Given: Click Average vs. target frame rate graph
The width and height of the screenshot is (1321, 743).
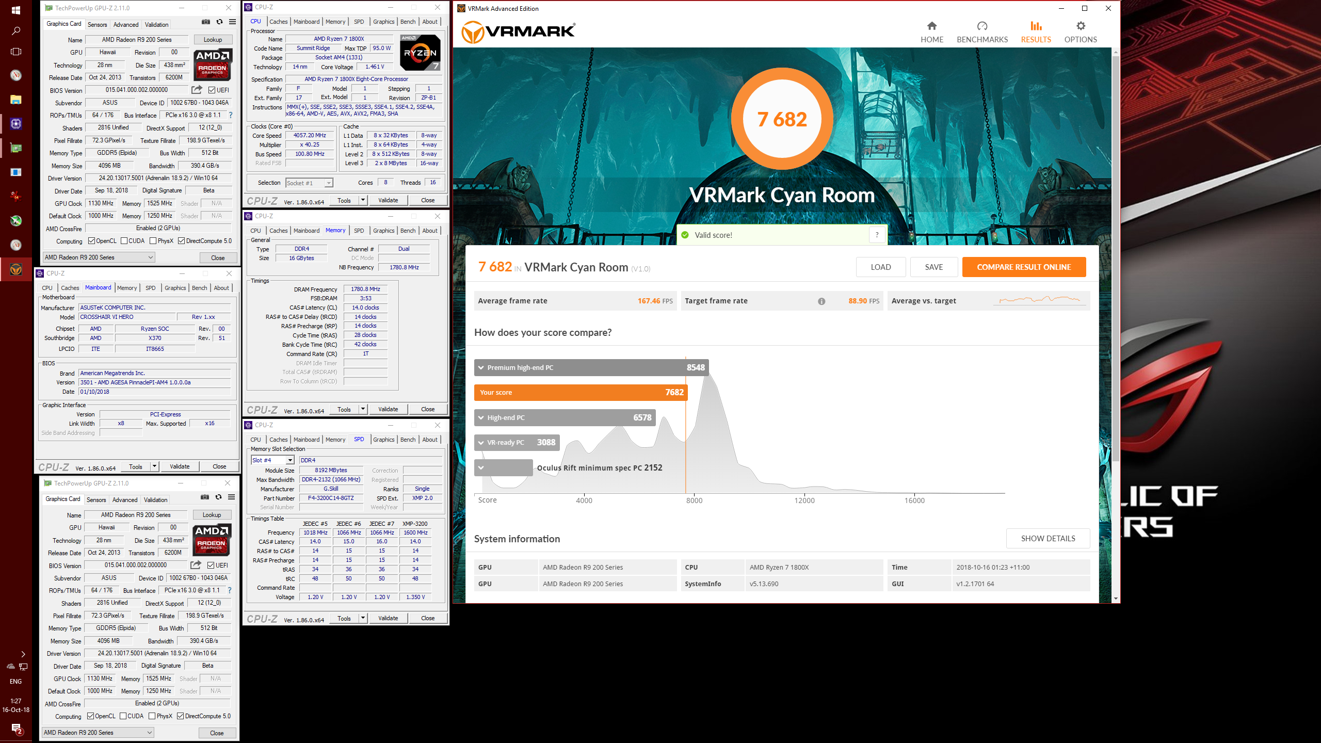Looking at the screenshot, I should click(x=1040, y=300).
